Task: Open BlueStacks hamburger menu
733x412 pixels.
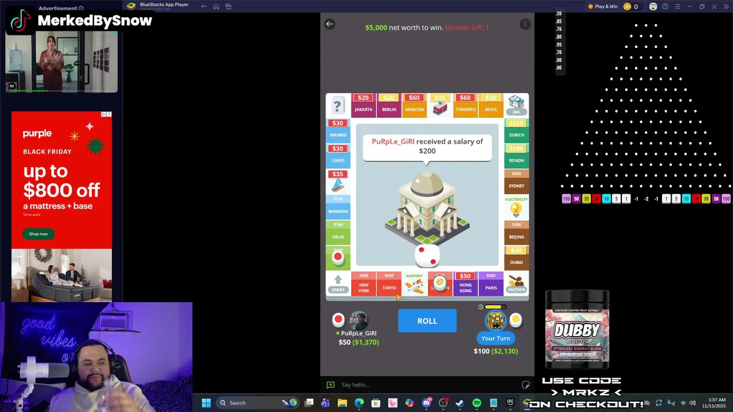Action: coord(677,6)
